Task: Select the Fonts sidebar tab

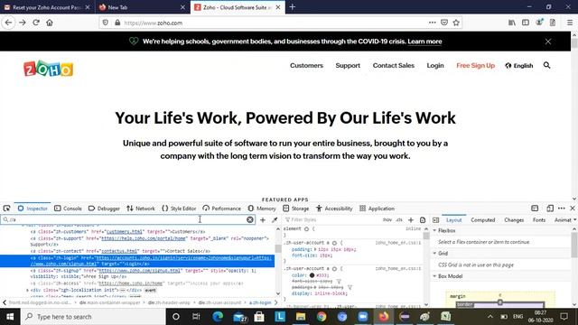Action: point(539,220)
